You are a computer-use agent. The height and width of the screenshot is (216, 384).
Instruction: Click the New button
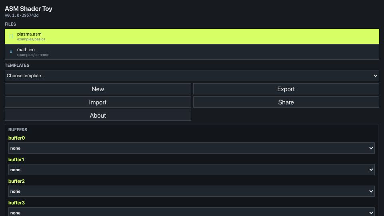click(x=98, y=89)
